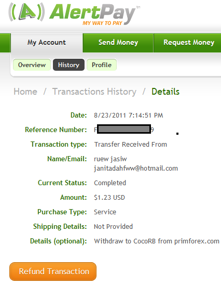Open Transactions History breadcrumb link
This screenshot has width=221, height=284.
point(94,92)
